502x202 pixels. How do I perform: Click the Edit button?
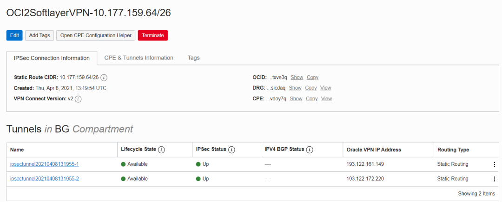(14, 35)
